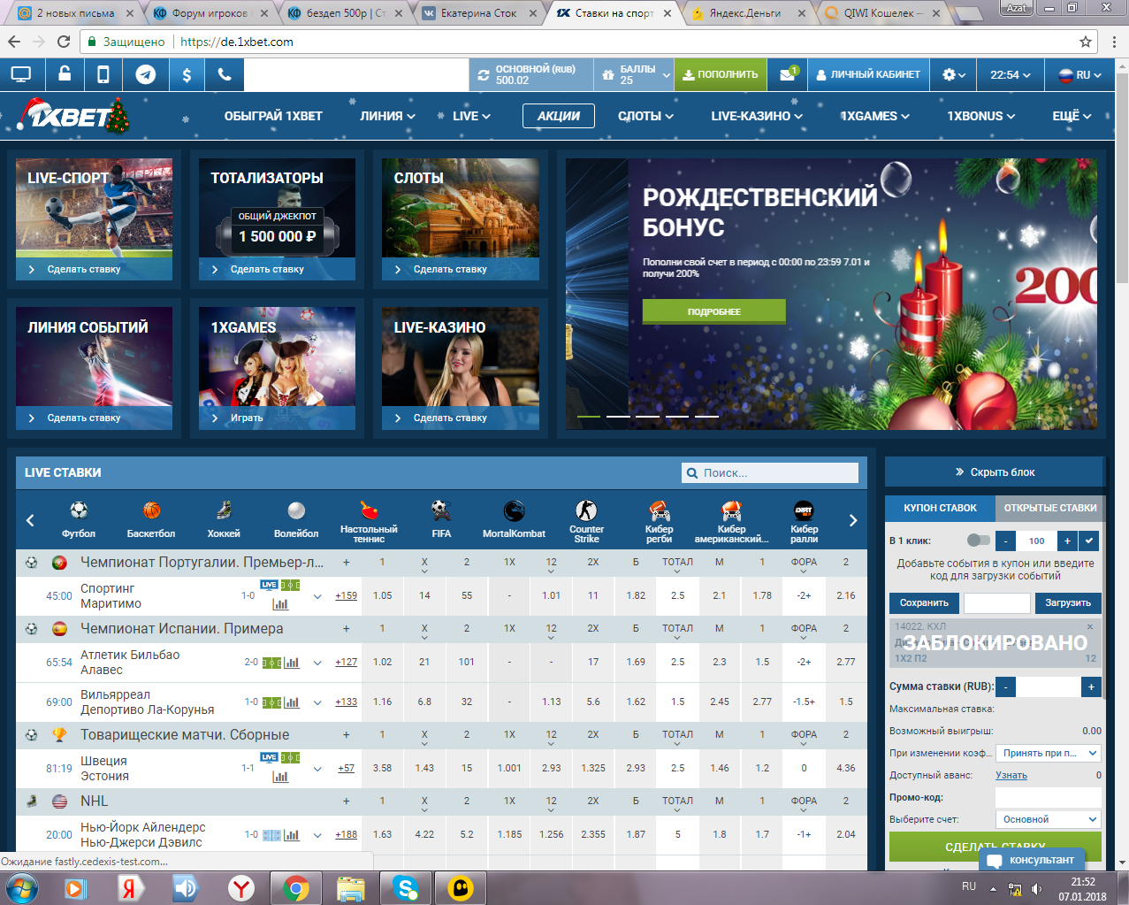
Task: Open ЛИЧНЫЙ КАБИНЕТ
Action: click(x=867, y=75)
